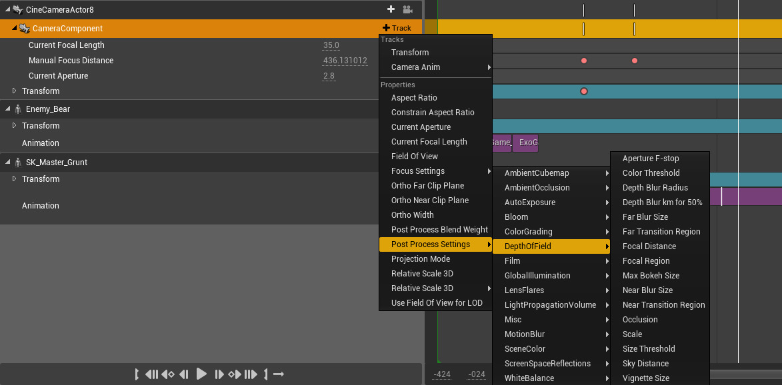Collapse the Enemy_Bear track group
782x385 pixels.
pos(7,109)
